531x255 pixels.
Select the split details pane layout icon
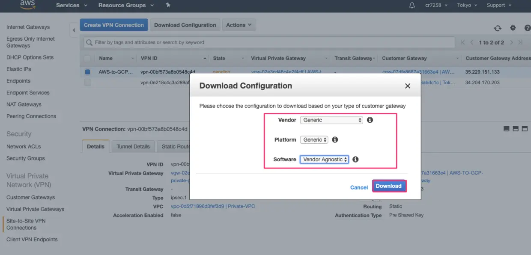(516, 128)
